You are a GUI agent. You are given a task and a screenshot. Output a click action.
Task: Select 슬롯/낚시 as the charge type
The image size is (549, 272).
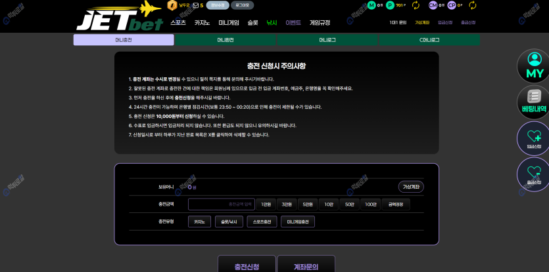pos(229,222)
